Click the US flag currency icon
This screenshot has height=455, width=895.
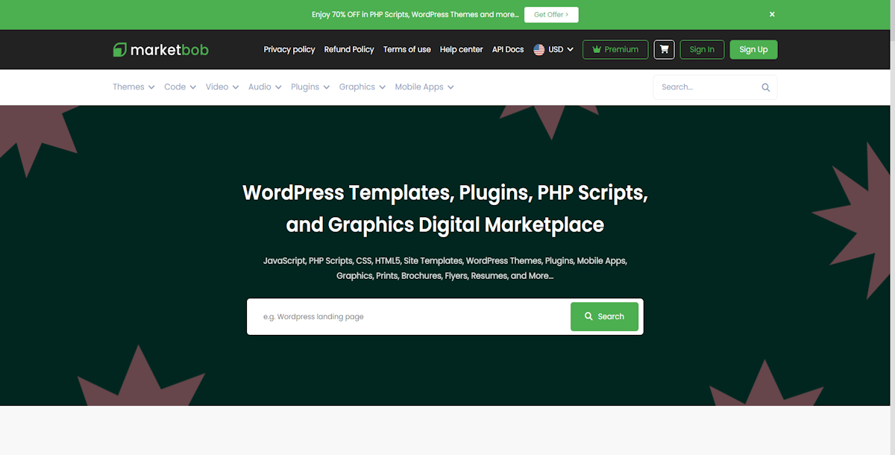pos(539,50)
